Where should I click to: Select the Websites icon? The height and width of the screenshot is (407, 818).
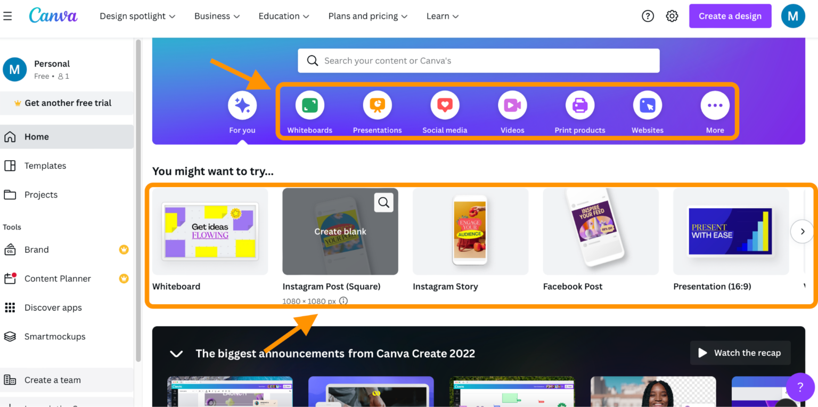647,105
